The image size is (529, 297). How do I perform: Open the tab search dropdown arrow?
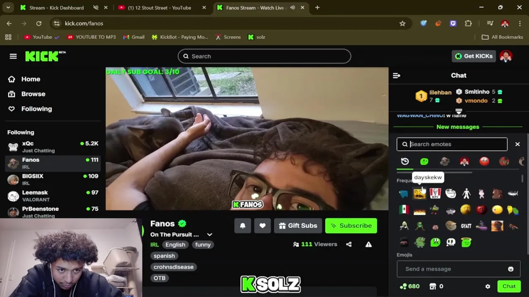(x=8, y=7)
